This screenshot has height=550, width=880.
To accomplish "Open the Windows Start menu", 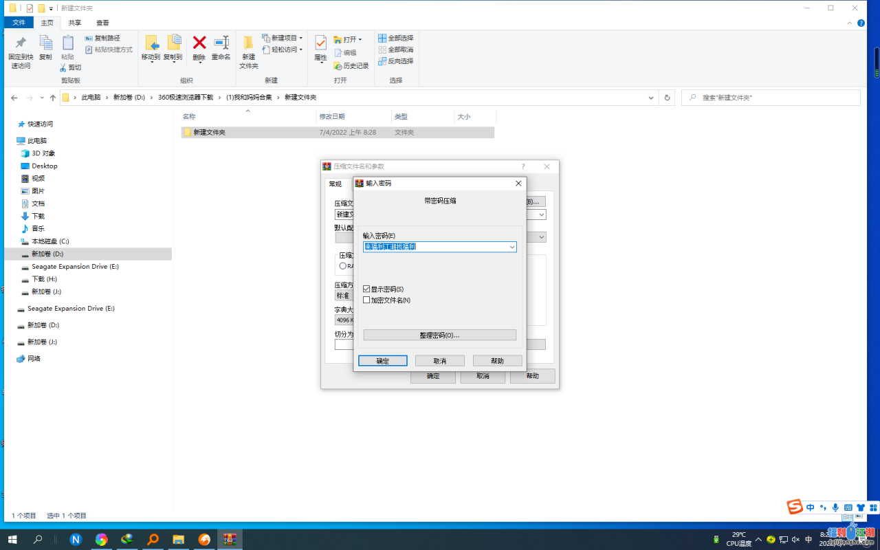I will click(12, 539).
